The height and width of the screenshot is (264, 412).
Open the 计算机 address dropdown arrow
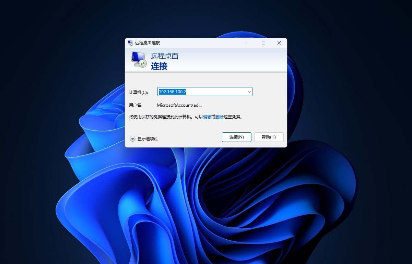(x=249, y=92)
